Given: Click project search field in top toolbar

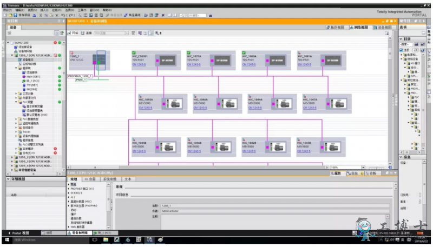Looking at the screenshot, I should (x=193, y=16).
